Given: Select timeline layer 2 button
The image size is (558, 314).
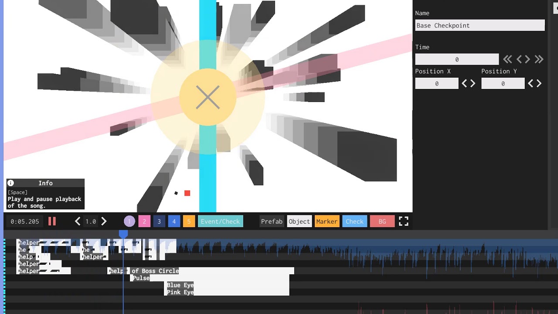Looking at the screenshot, I should coord(144,222).
